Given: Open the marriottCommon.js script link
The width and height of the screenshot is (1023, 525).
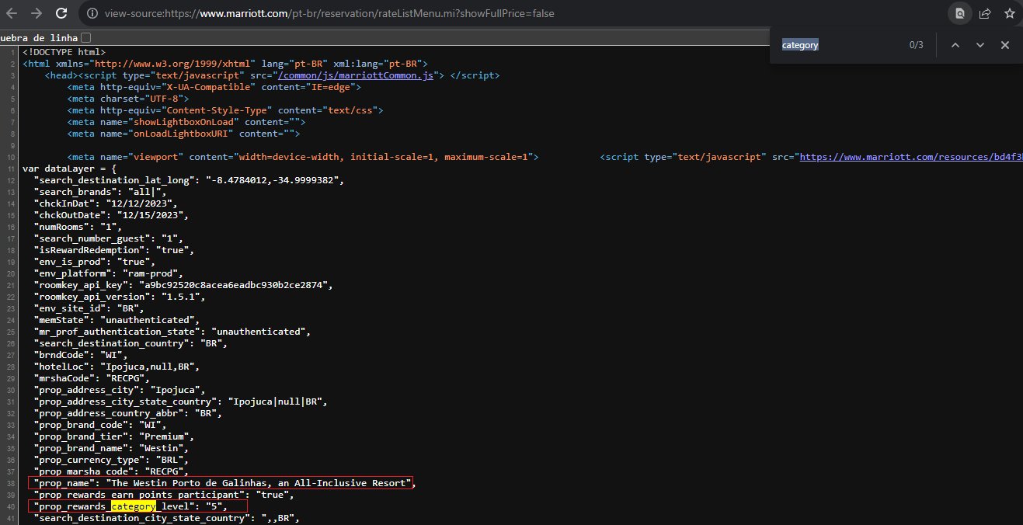Looking at the screenshot, I should pyautogui.click(x=360, y=75).
